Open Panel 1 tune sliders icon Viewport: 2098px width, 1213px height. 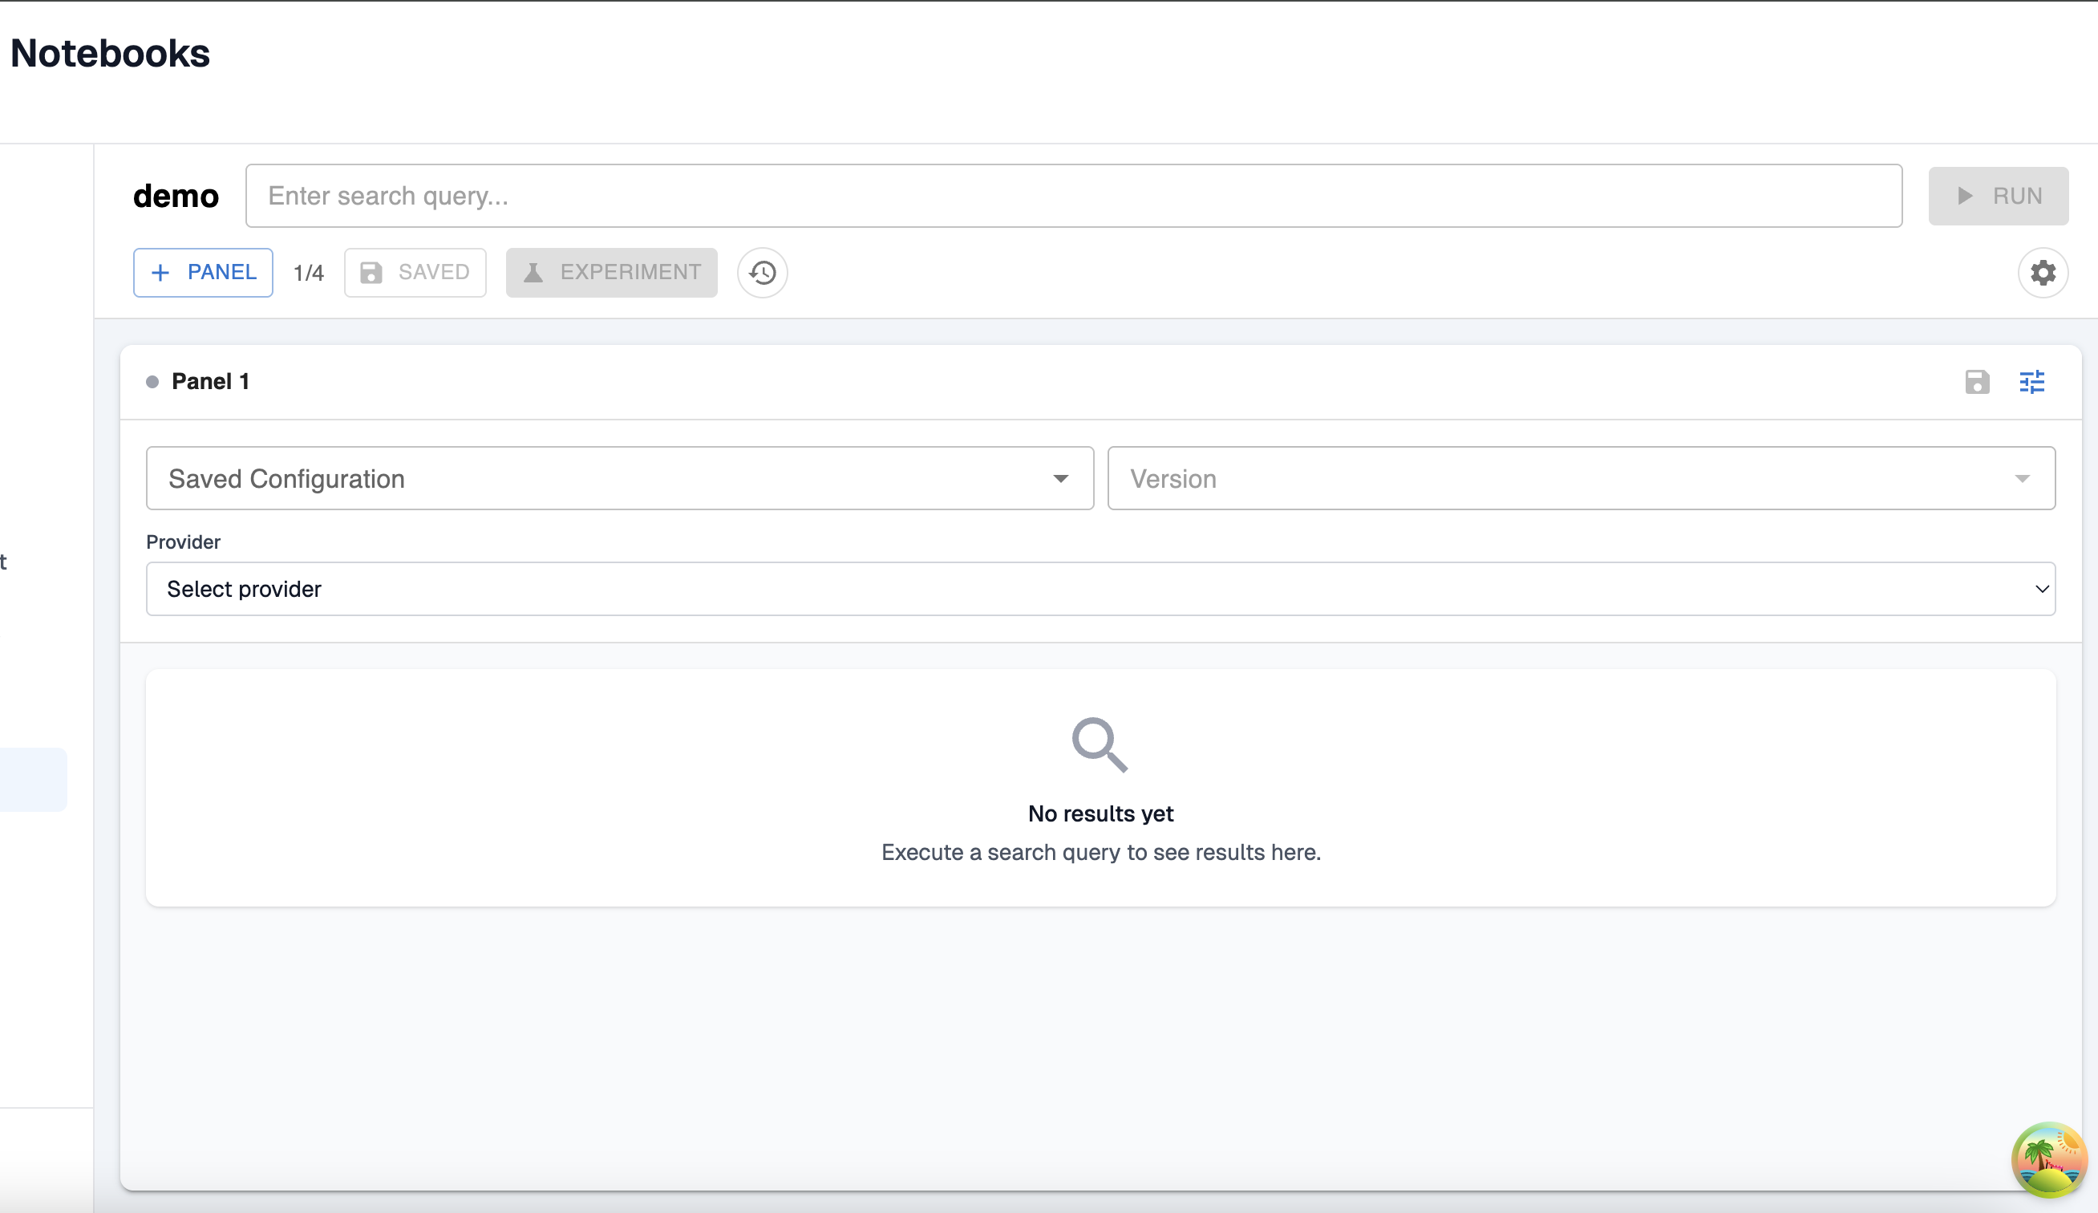click(2031, 382)
